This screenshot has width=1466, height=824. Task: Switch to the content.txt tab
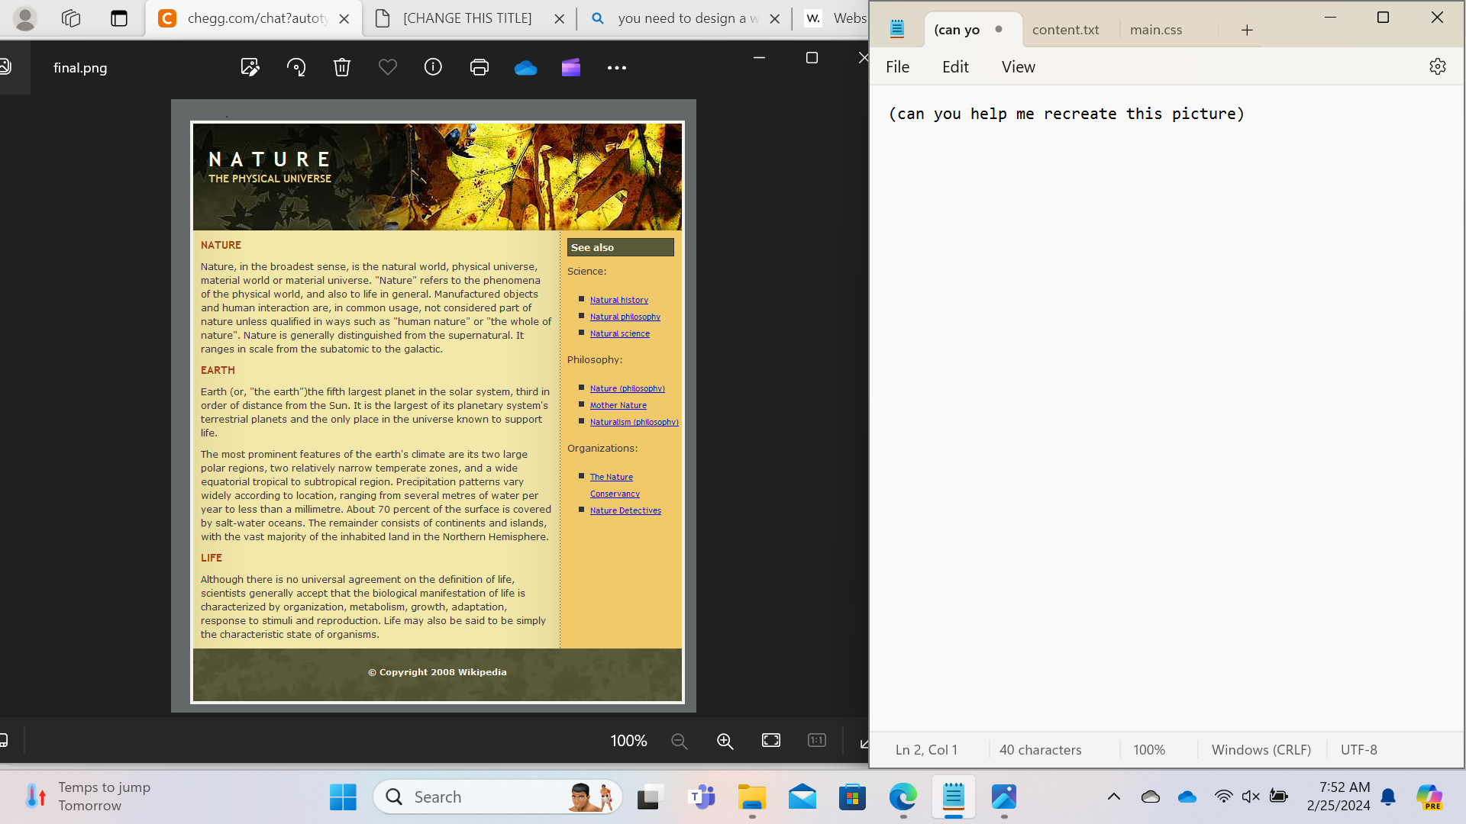[x=1065, y=29]
